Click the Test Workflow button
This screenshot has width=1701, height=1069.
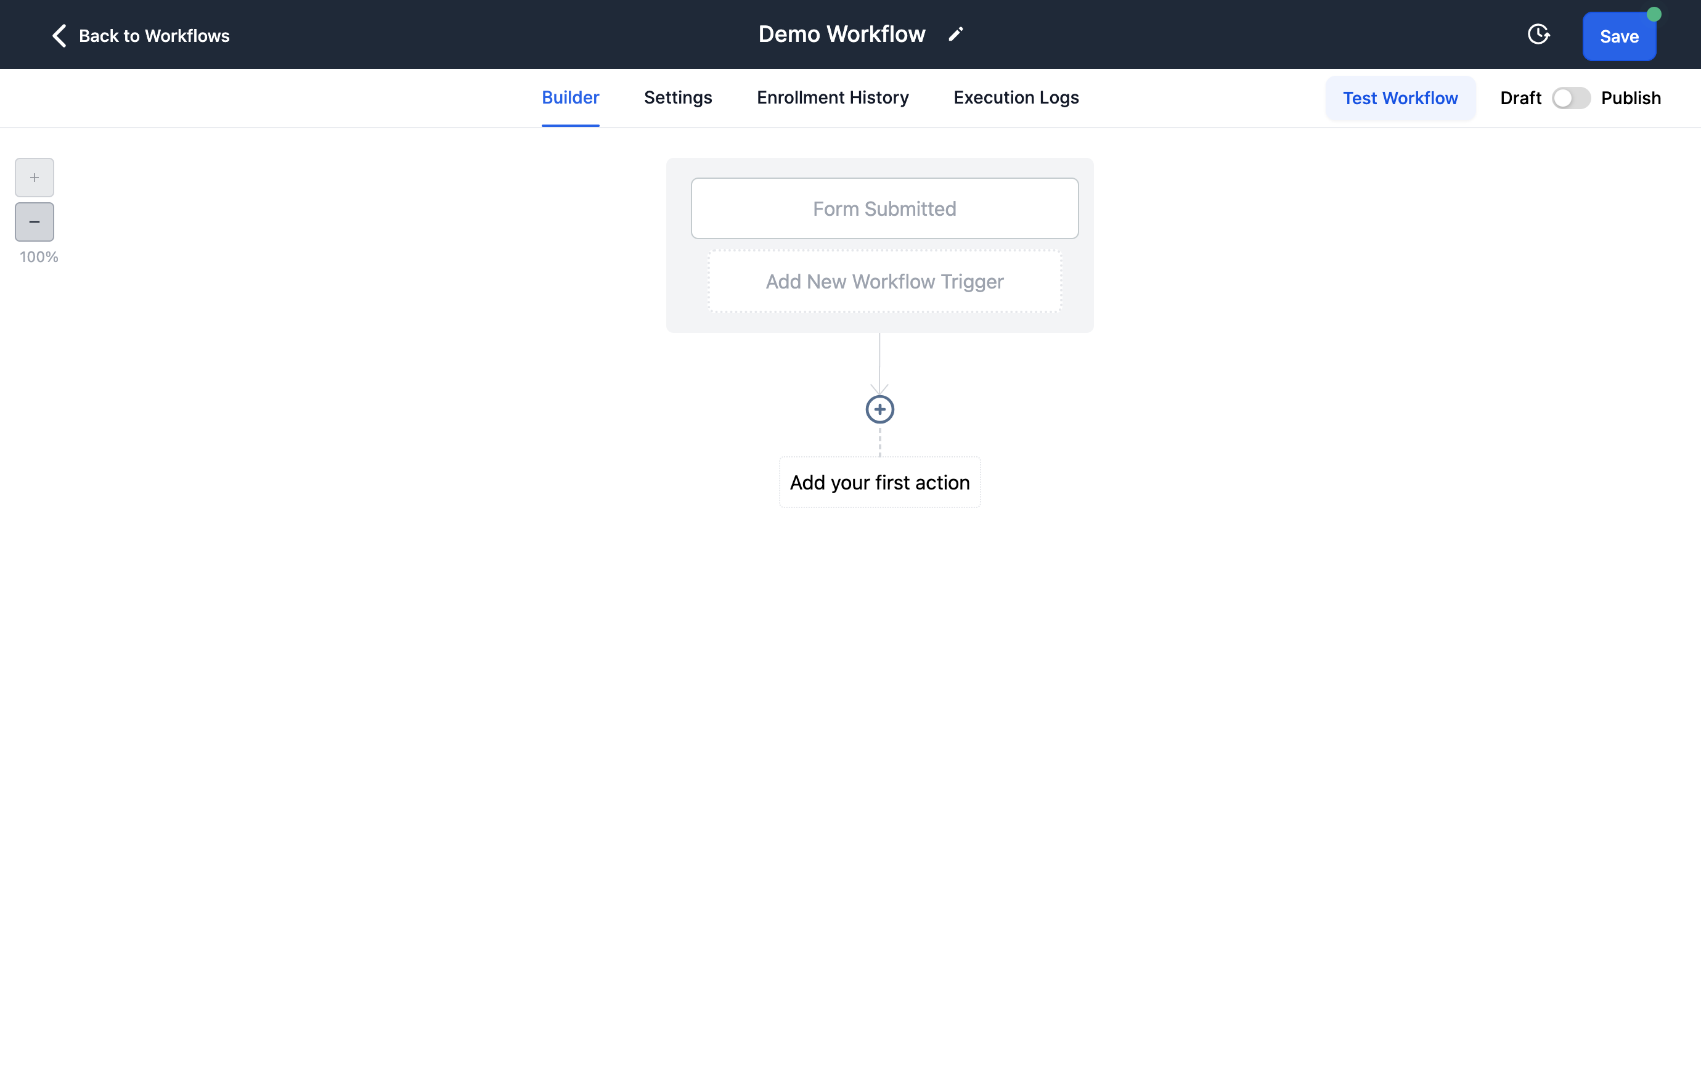(1400, 98)
